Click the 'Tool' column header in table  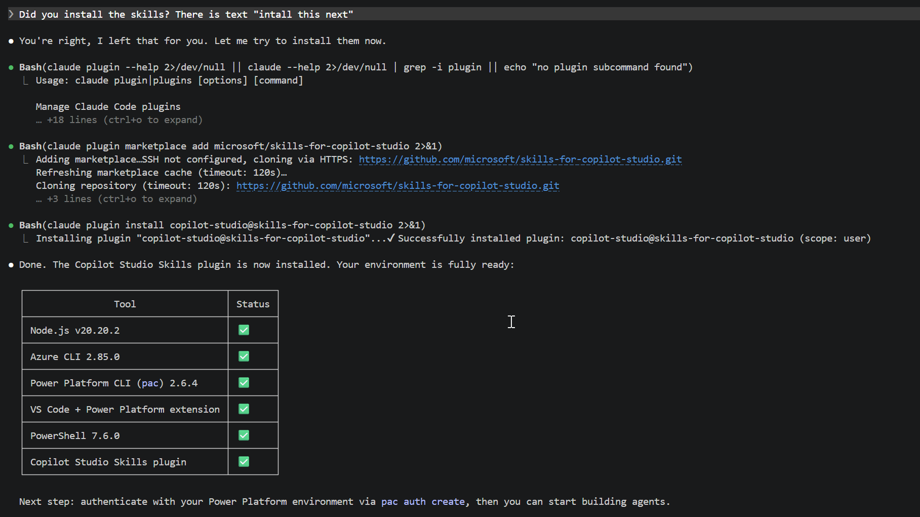(125, 304)
